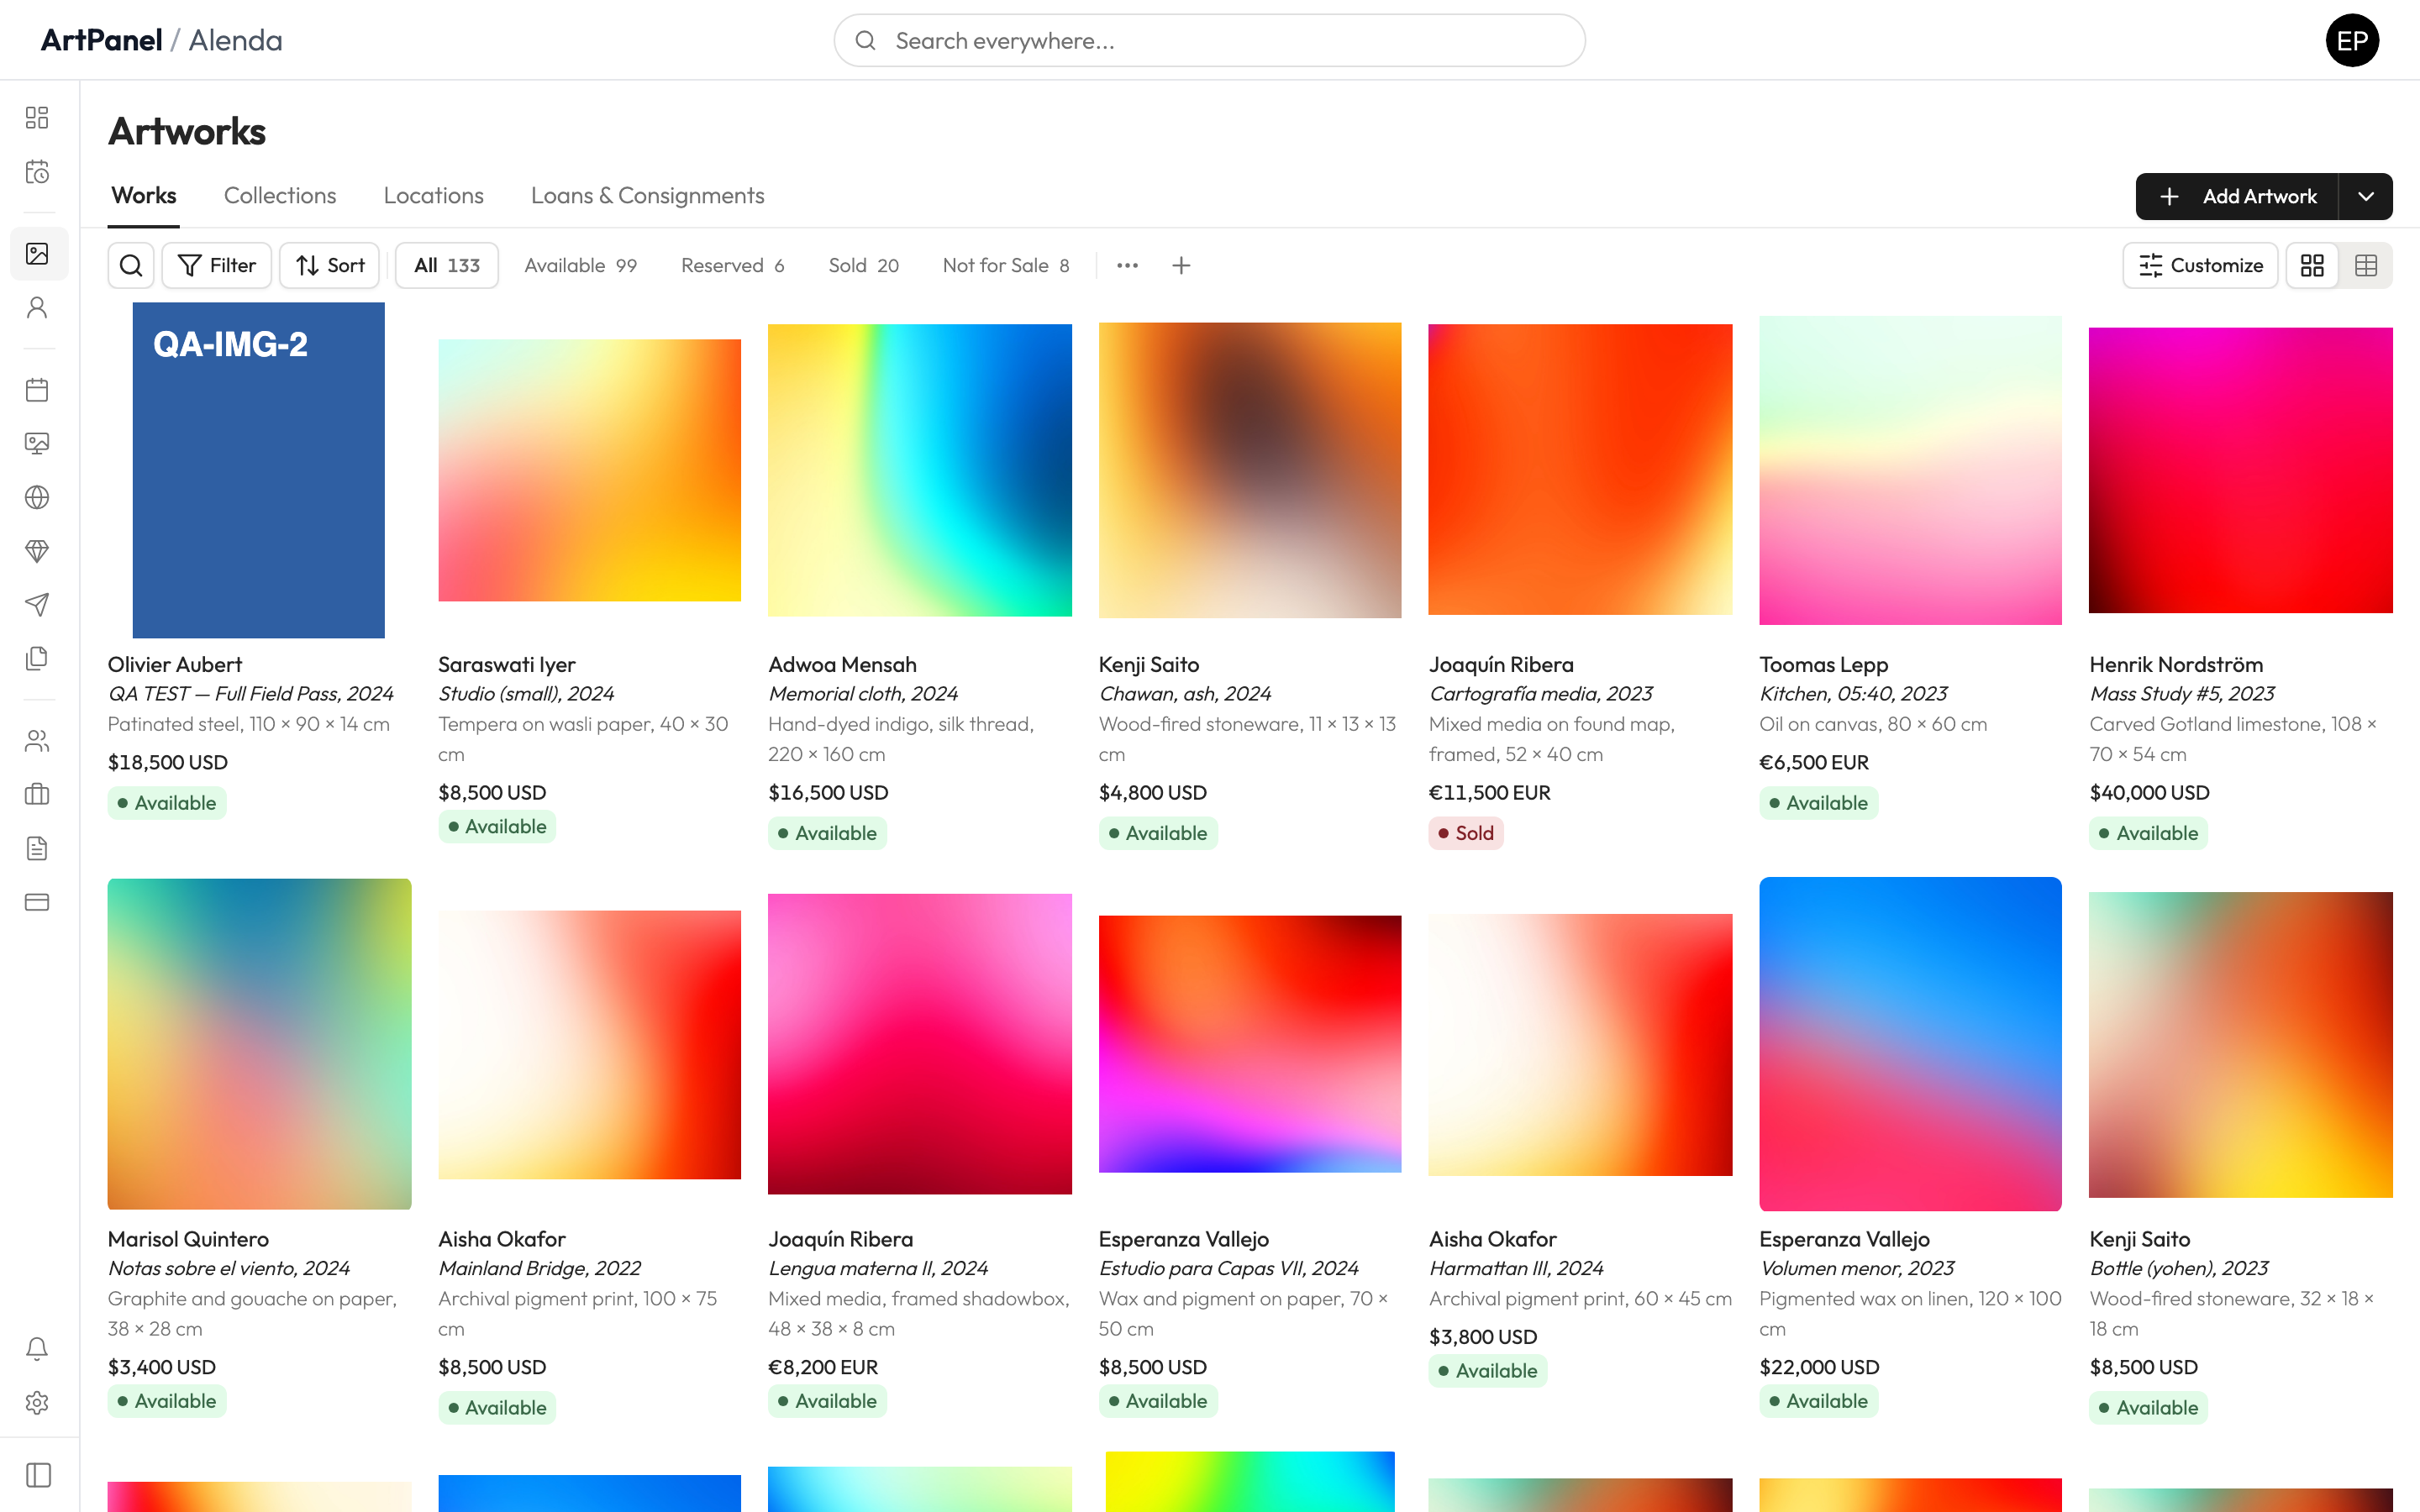Open the briefcase icon in sidebar
Viewport: 2420px width, 1512px height.
37,795
